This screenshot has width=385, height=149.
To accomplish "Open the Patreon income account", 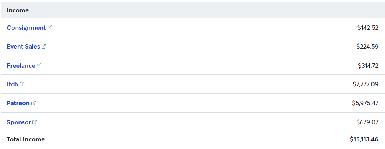I will point(18,103).
